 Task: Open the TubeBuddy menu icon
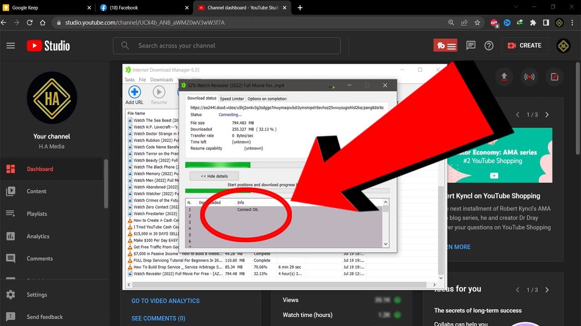pos(445,46)
